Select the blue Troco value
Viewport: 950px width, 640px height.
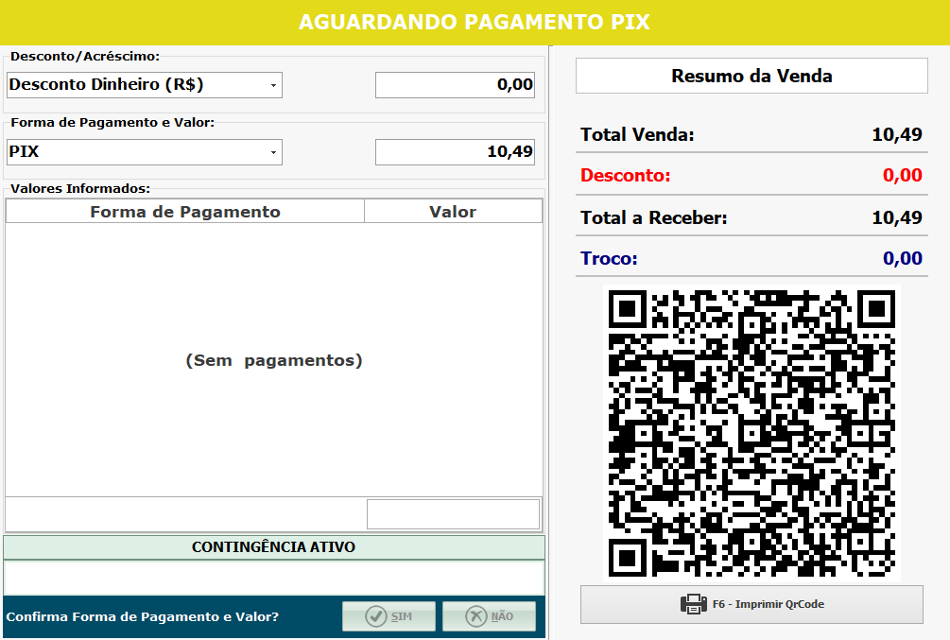point(902,259)
